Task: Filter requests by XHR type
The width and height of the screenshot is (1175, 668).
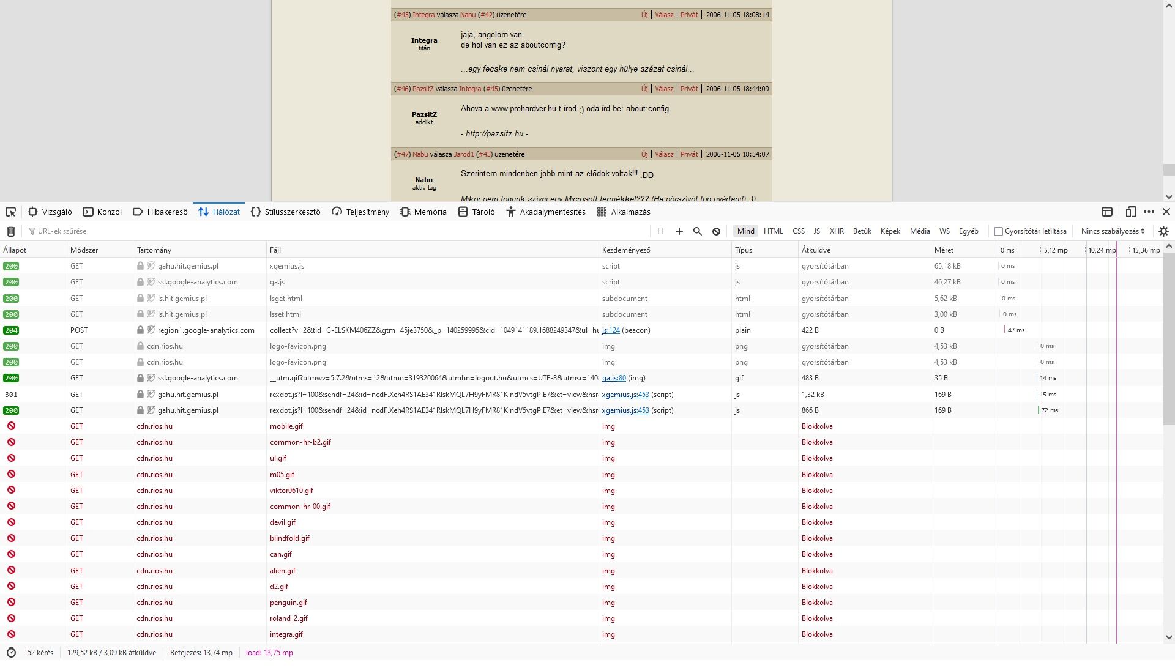Action: pos(836,231)
